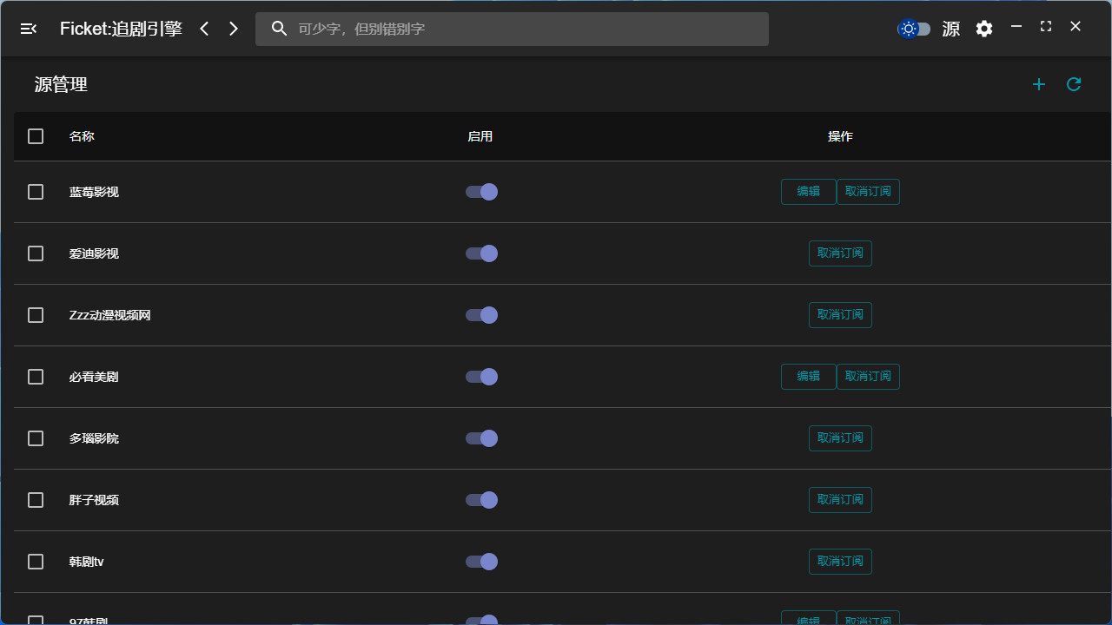Check the 胖子视频 row checkbox
The height and width of the screenshot is (625, 1112).
pyautogui.click(x=36, y=500)
